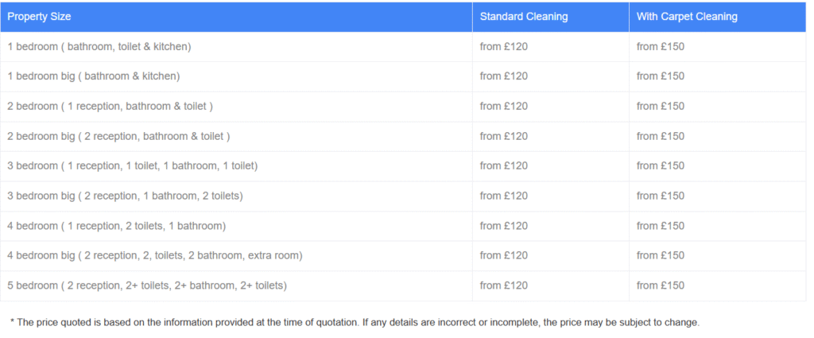Click standard cleaning price for 1 bedroom big
Screen dimensions: 814x338
pyautogui.click(x=504, y=76)
